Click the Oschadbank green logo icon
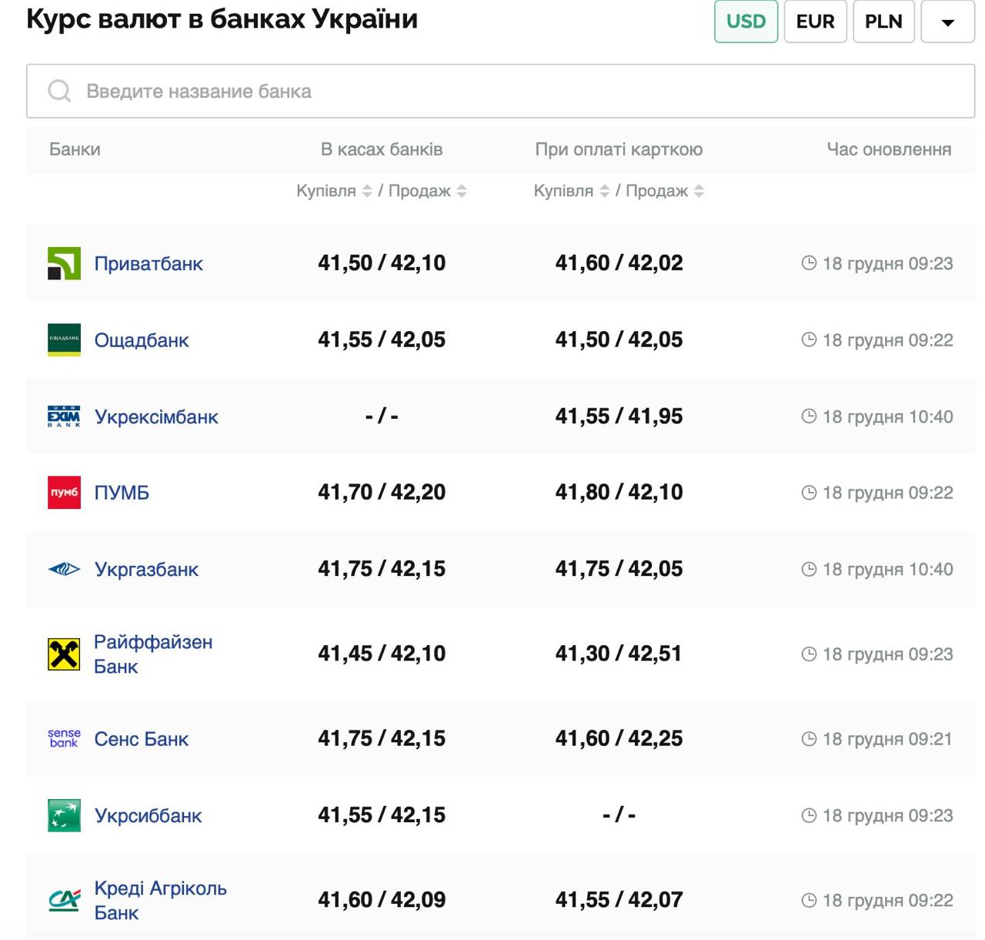 pos(64,340)
